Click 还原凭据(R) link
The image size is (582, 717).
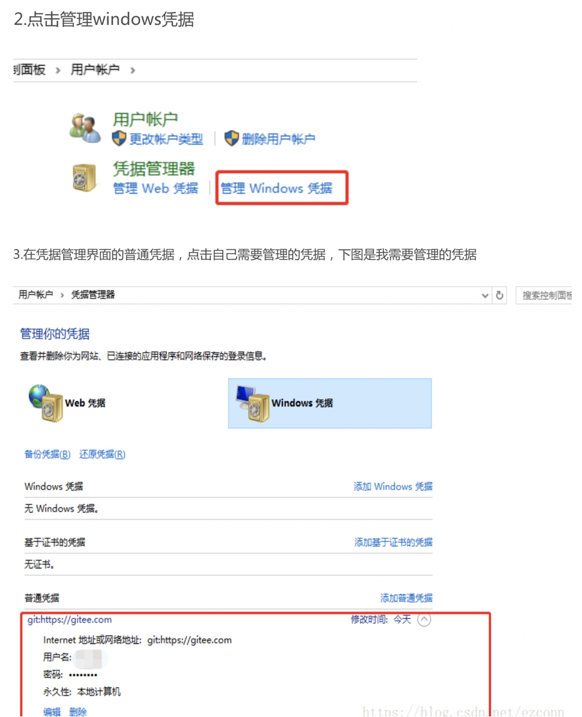102,454
